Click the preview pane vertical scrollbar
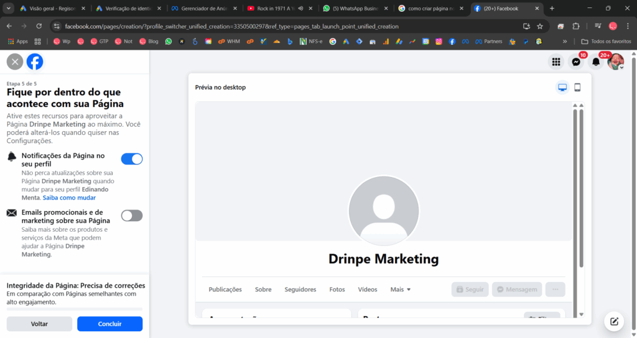This screenshot has width=637, height=338. pos(582,188)
